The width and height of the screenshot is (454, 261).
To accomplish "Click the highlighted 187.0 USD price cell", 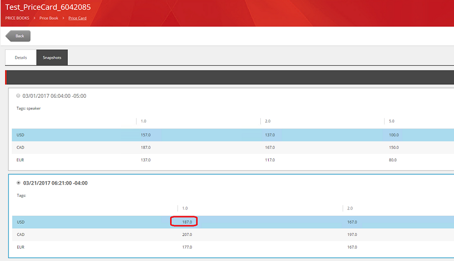I will click(x=184, y=222).
